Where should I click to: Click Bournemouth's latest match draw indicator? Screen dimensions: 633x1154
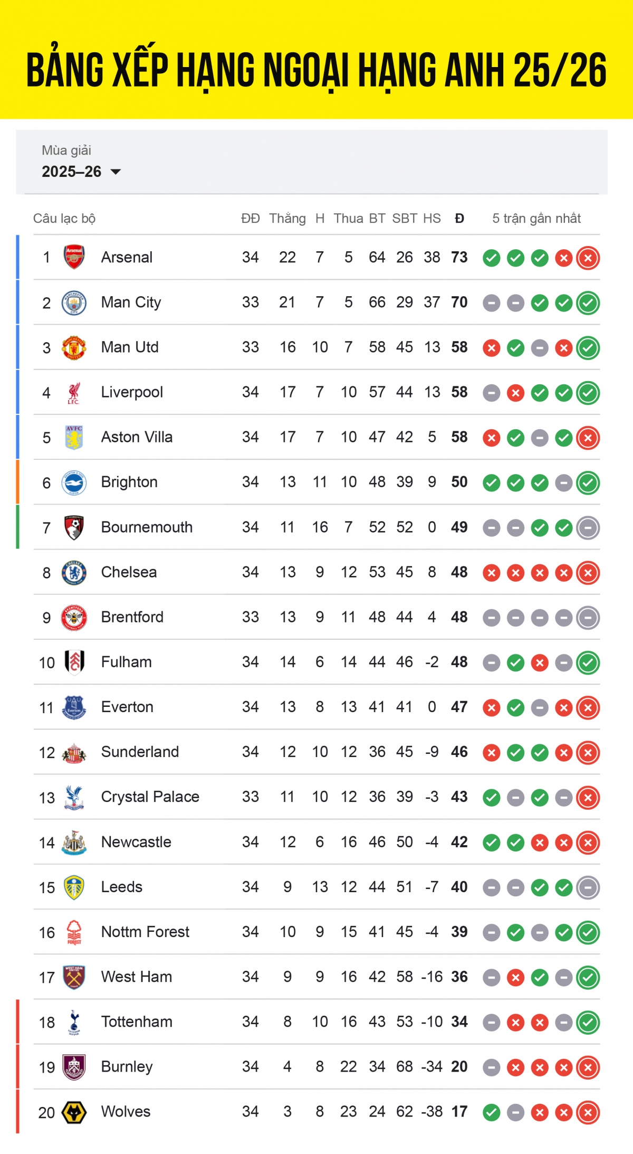(588, 528)
